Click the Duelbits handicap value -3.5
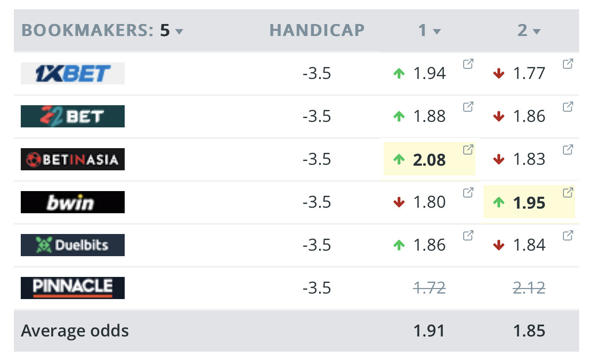This screenshot has width=593, height=360. tap(317, 245)
